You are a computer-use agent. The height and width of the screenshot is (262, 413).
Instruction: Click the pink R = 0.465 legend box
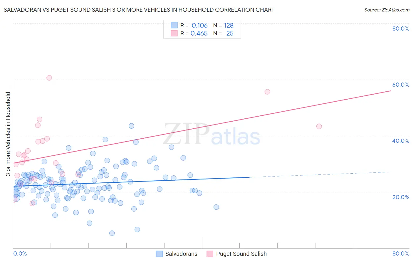click(174, 33)
